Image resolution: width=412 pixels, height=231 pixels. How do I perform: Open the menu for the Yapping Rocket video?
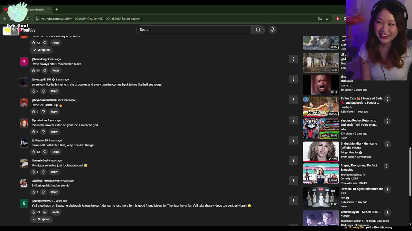pyautogui.click(x=387, y=121)
